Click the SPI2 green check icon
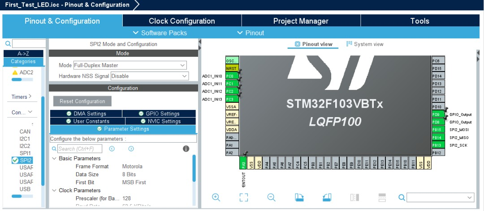Image resolution: width=484 pixels, height=211 pixels. pyautogui.click(x=15, y=160)
